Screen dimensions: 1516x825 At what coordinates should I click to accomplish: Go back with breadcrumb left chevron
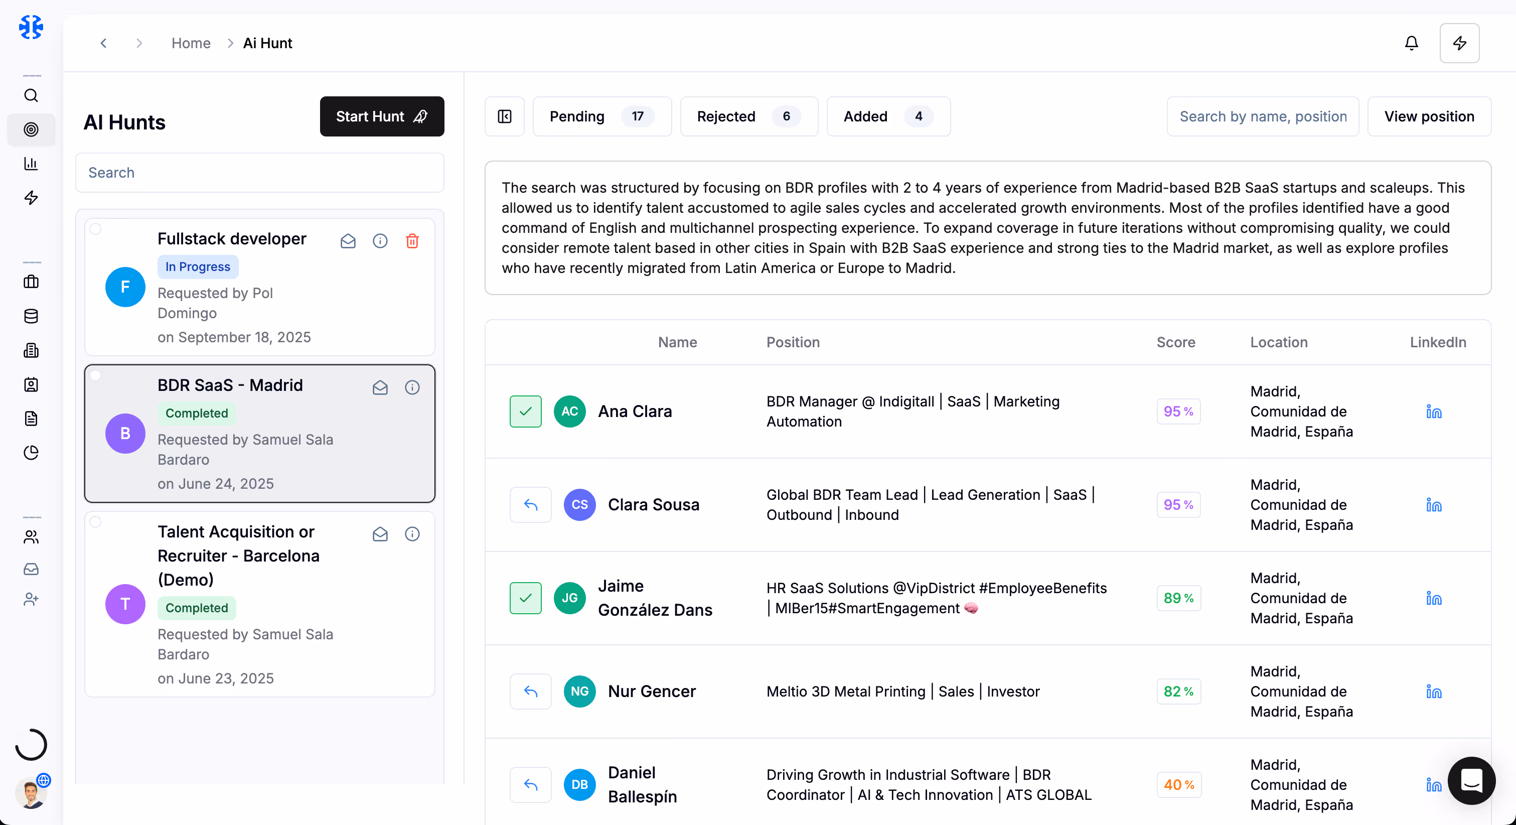pos(103,43)
